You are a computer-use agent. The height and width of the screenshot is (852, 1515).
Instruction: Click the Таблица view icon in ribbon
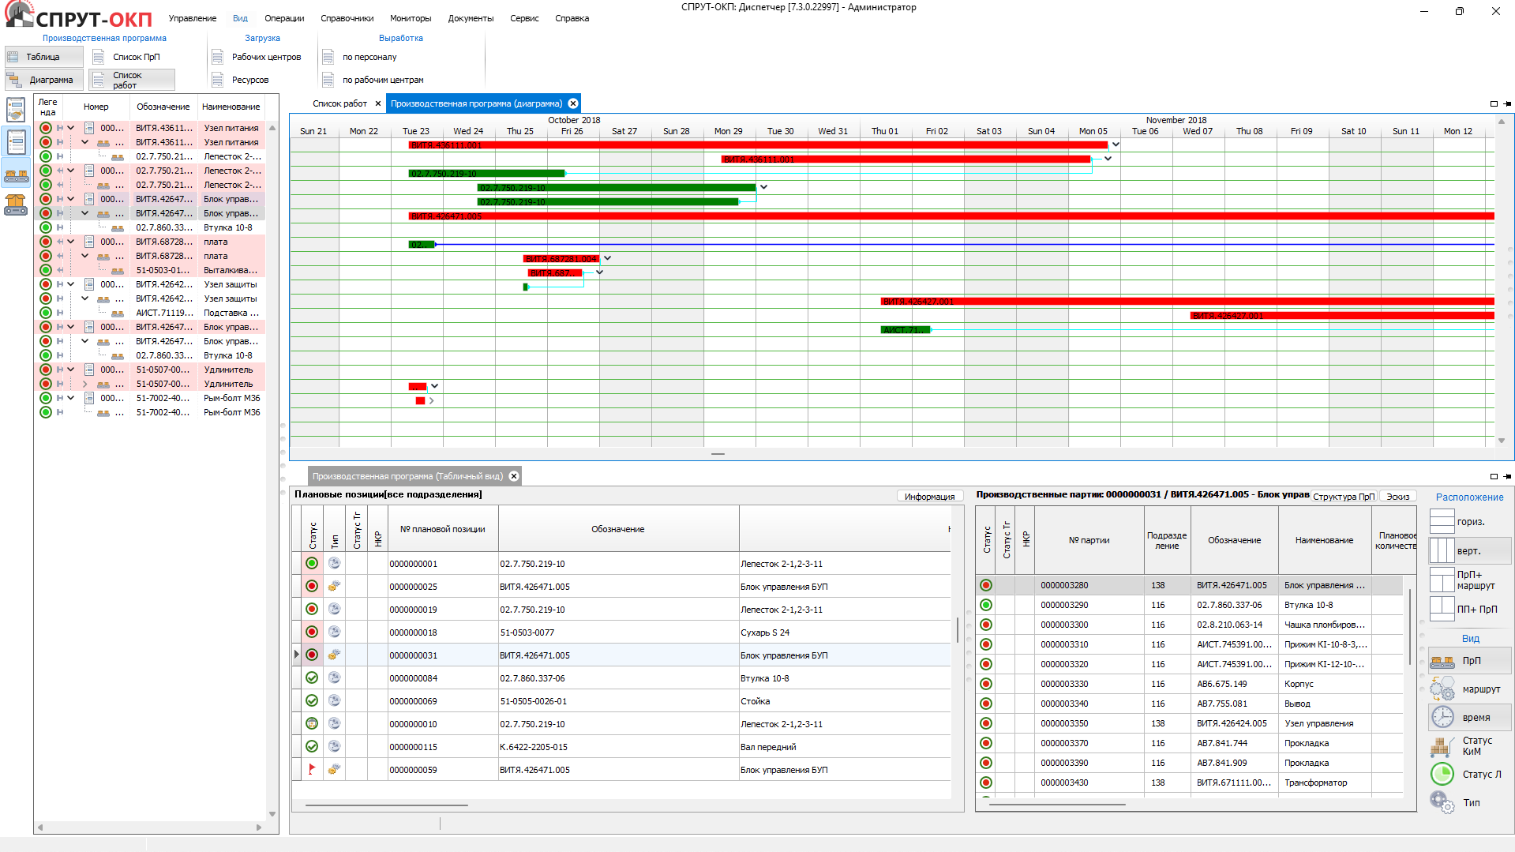[x=13, y=57]
